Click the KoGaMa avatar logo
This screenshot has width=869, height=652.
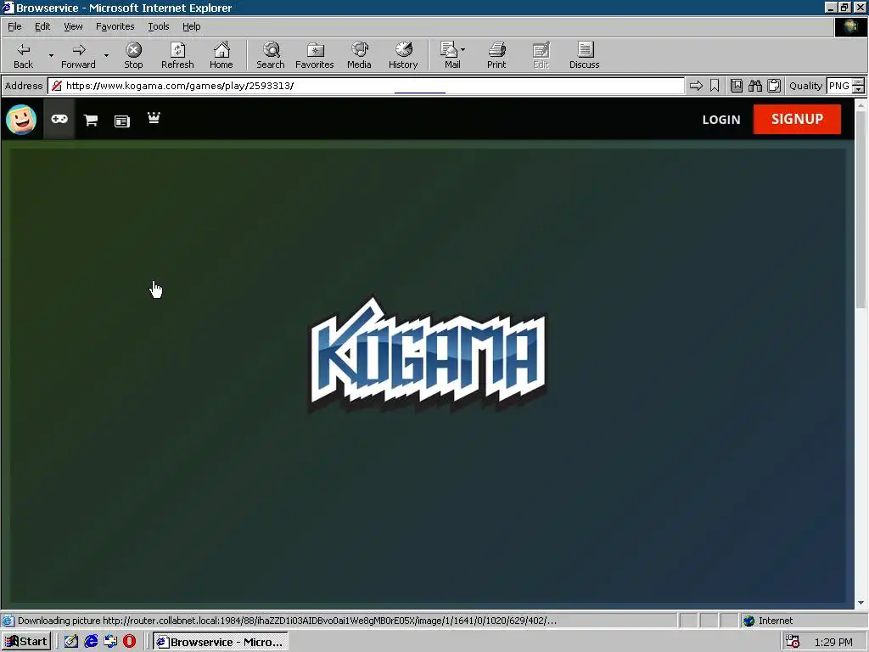[x=21, y=119]
